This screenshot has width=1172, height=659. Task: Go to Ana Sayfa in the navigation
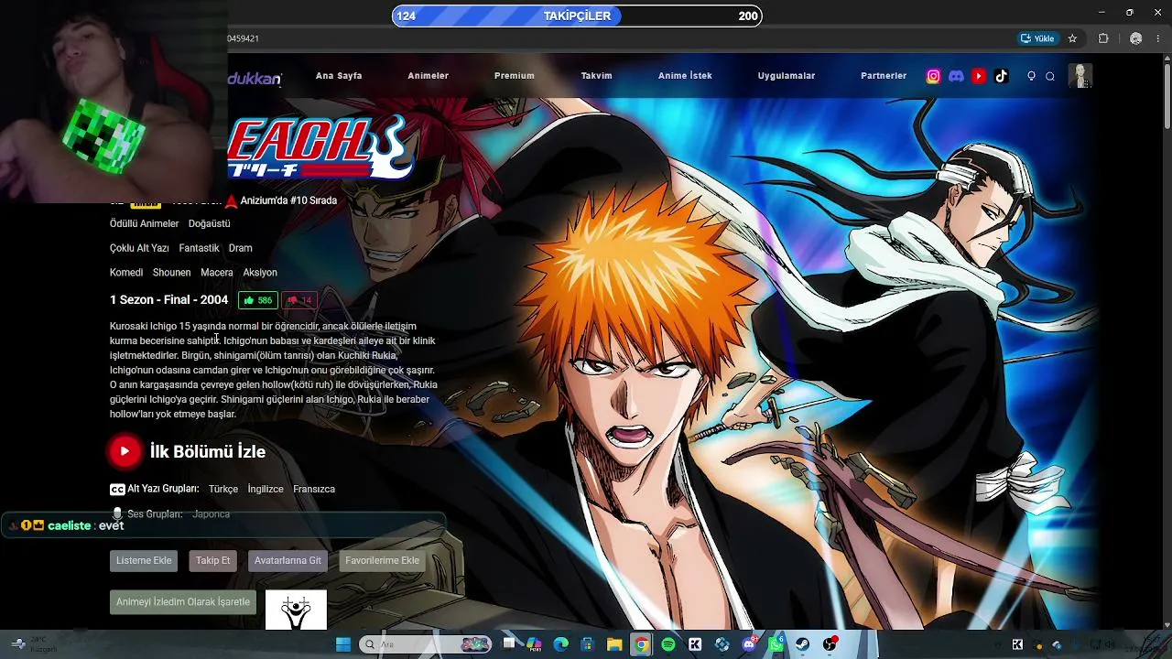[339, 76]
